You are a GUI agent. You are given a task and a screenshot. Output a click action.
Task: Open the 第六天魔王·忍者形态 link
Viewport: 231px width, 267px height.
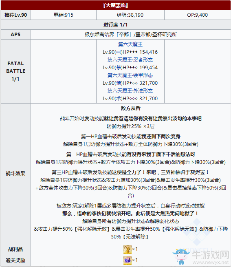click(130, 60)
